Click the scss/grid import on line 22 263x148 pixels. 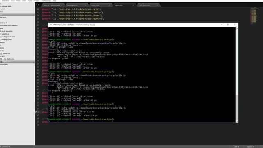click(71, 9)
